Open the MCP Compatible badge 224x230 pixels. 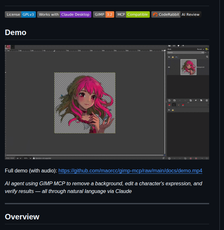[133, 14]
